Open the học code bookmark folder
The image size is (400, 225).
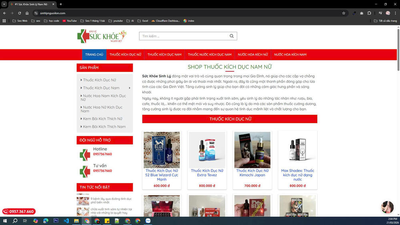click(x=52, y=21)
